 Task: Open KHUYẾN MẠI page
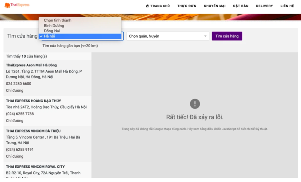(x=215, y=6)
